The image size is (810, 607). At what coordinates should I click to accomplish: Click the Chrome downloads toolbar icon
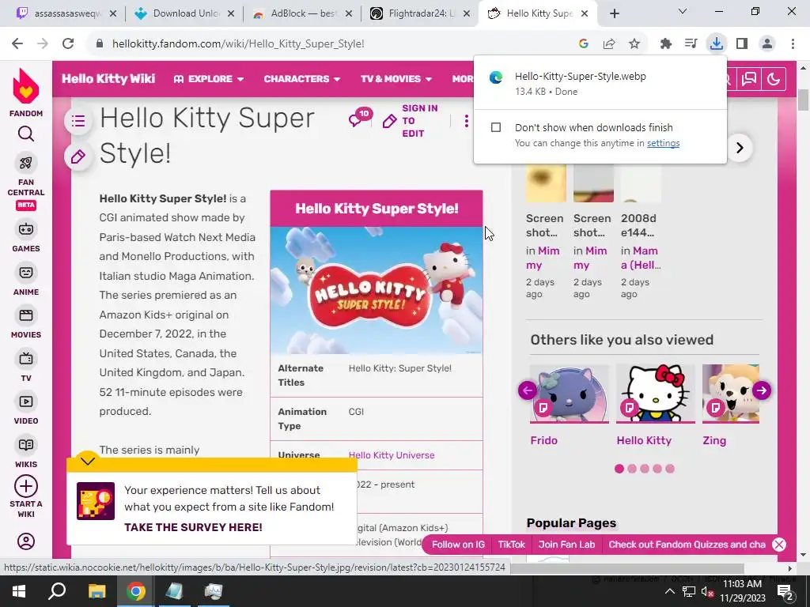(716, 43)
